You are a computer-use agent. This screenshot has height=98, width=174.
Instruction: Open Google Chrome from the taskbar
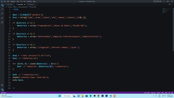98,96
